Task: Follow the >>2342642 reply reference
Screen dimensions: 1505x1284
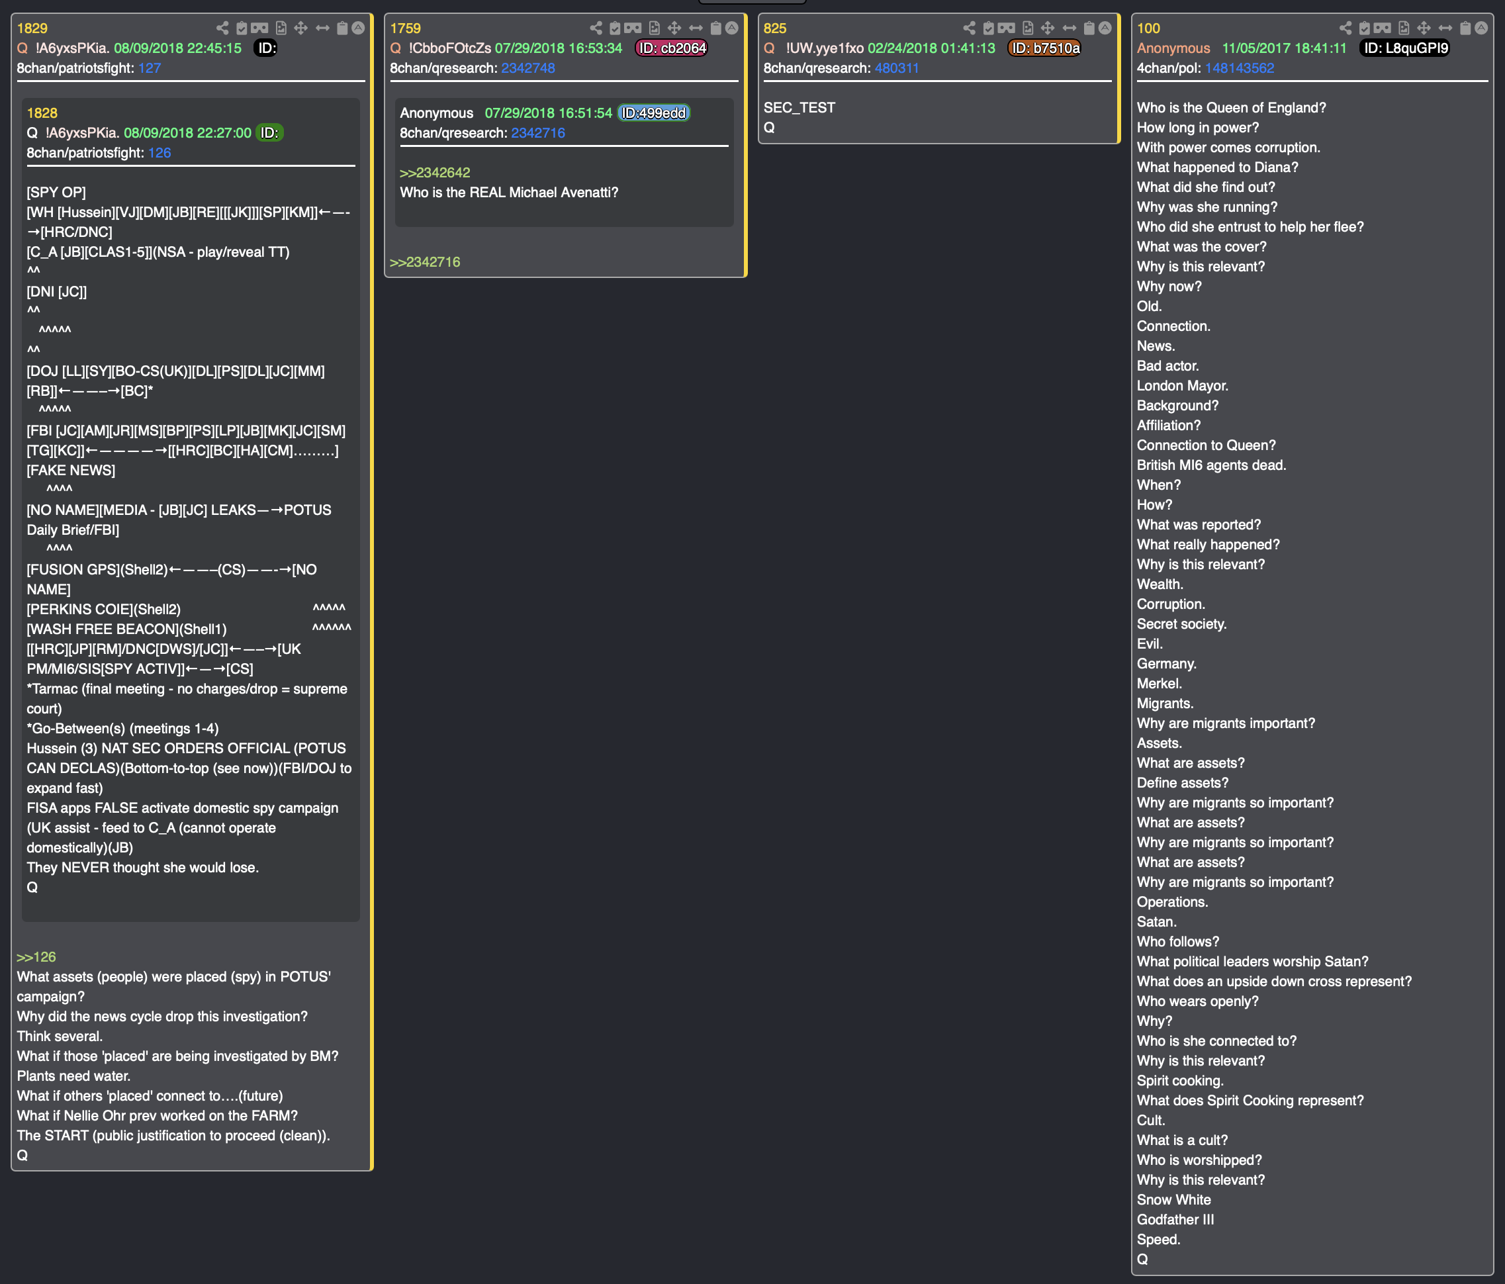Action: click(435, 173)
